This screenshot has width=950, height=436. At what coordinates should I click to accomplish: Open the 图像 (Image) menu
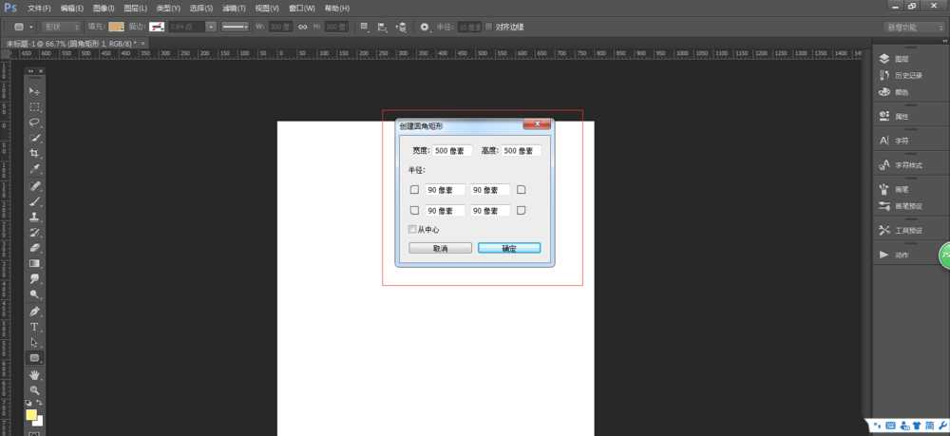tap(104, 8)
